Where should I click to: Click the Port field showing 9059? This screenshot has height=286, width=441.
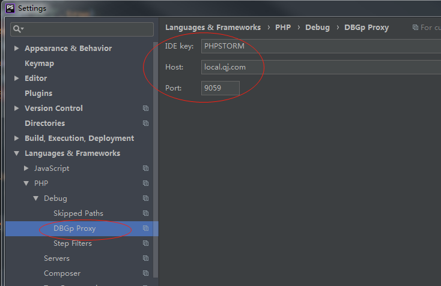click(221, 88)
